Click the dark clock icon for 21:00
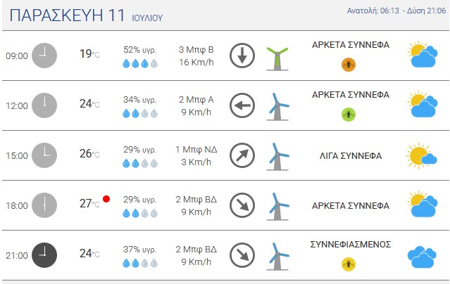This screenshot has height=284, width=450. coord(44,255)
